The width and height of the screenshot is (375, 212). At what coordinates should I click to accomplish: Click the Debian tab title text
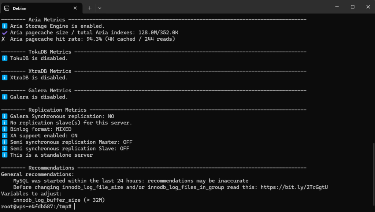click(20, 8)
